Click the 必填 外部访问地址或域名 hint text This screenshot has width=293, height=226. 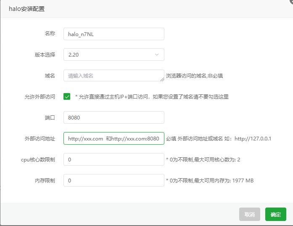pos(219,139)
